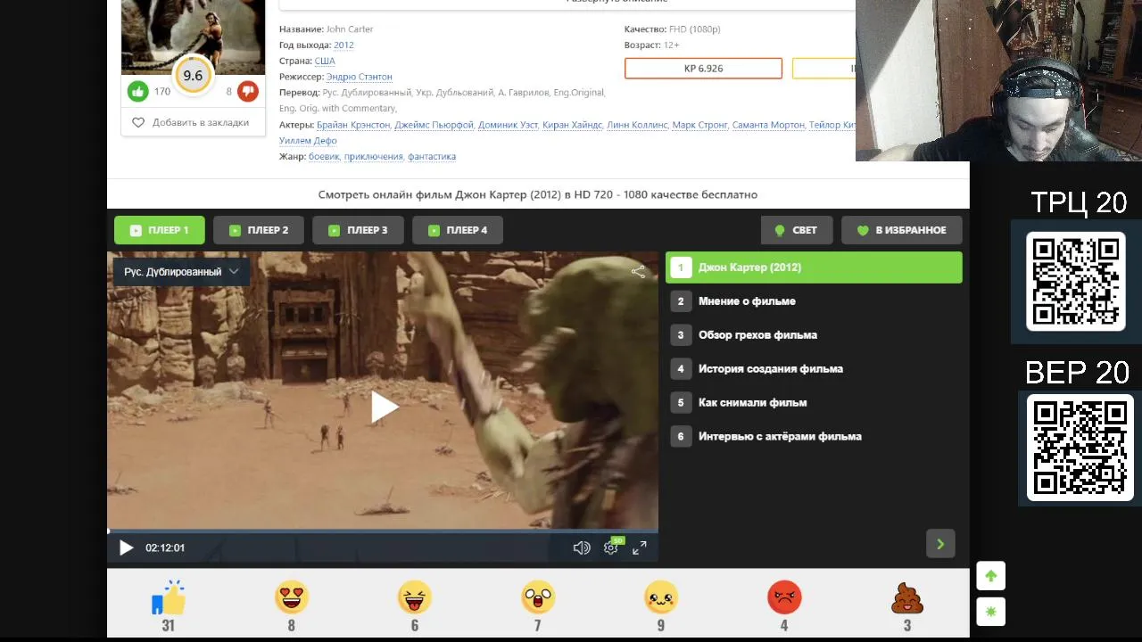The image size is (1142, 642).
Task: Click the KP 6.926 rating button
Action: click(703, 69)
